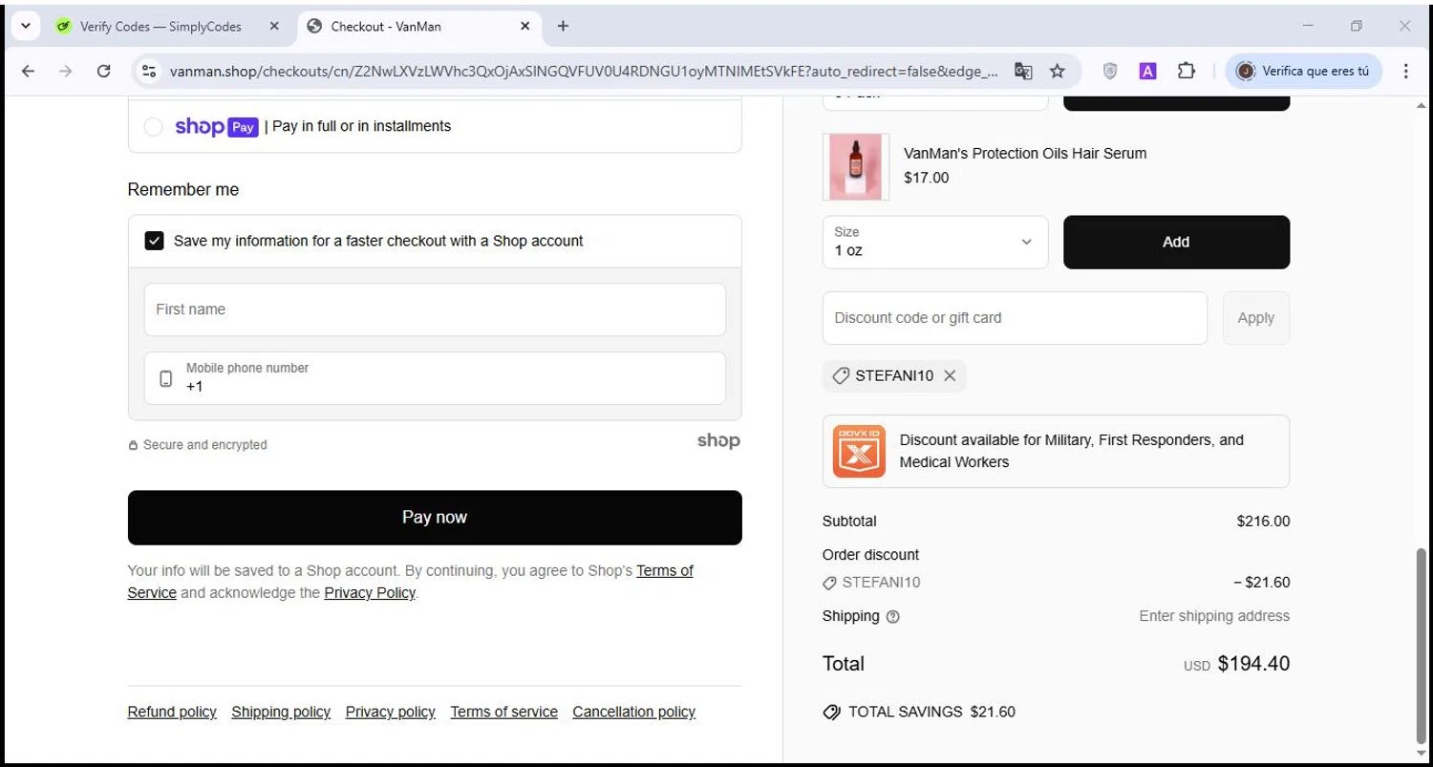
Task: Click the Discount code or gift card field
Action: click(x=1015, y=318)
